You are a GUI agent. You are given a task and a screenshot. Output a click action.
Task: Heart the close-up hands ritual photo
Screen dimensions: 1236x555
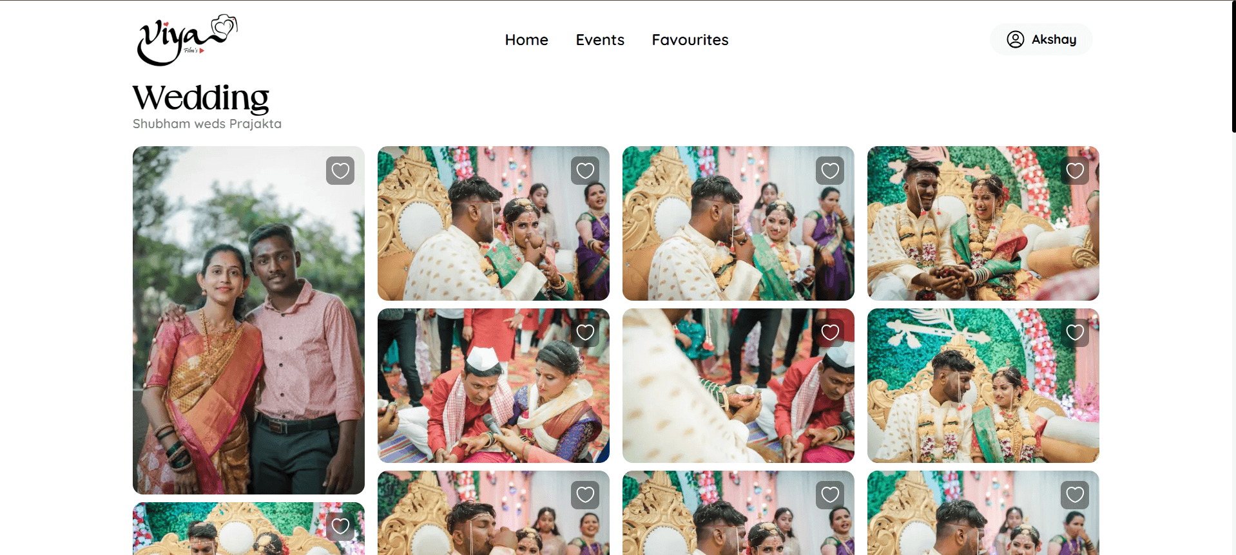(x=830, y=332)
